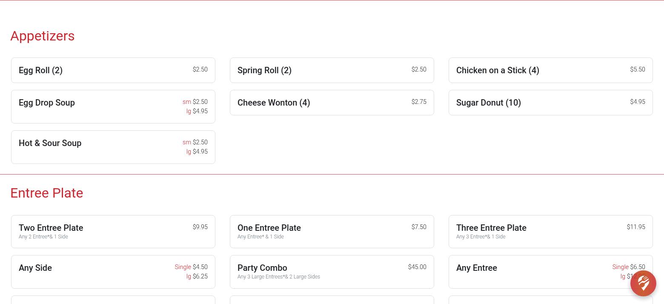
Task: Select the One Entree Plate card
Action: coord(332,232)
